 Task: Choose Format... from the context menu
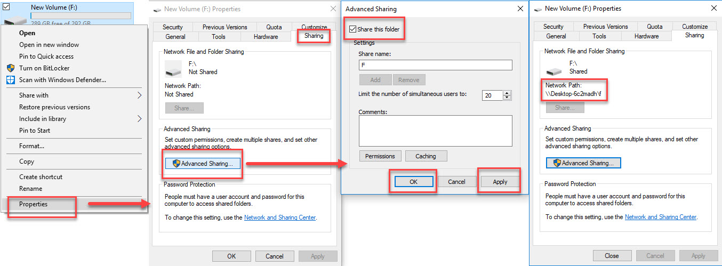coord(31,146)
